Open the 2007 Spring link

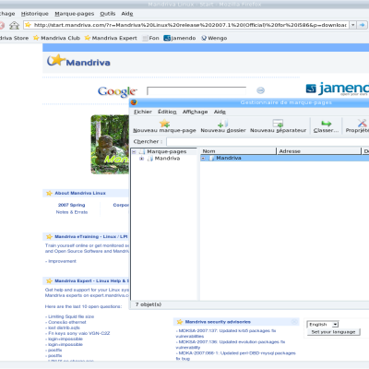point(72,205)
